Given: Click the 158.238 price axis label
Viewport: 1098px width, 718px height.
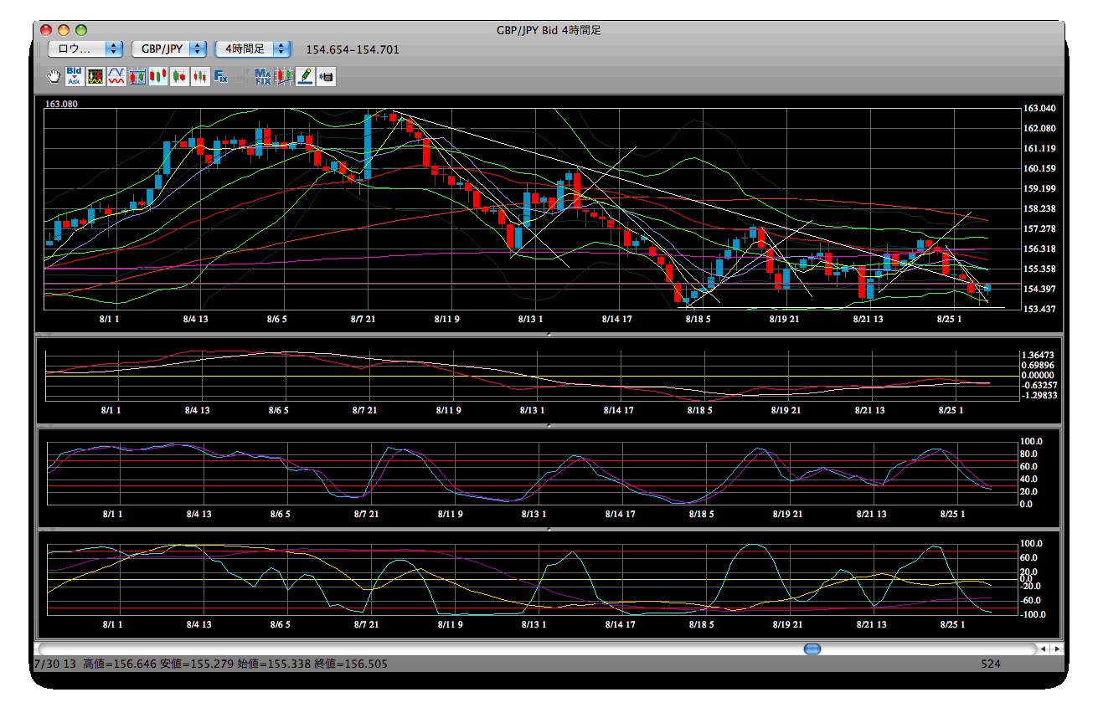Looking at the screenshot, I should click(x=1039, y=209).
